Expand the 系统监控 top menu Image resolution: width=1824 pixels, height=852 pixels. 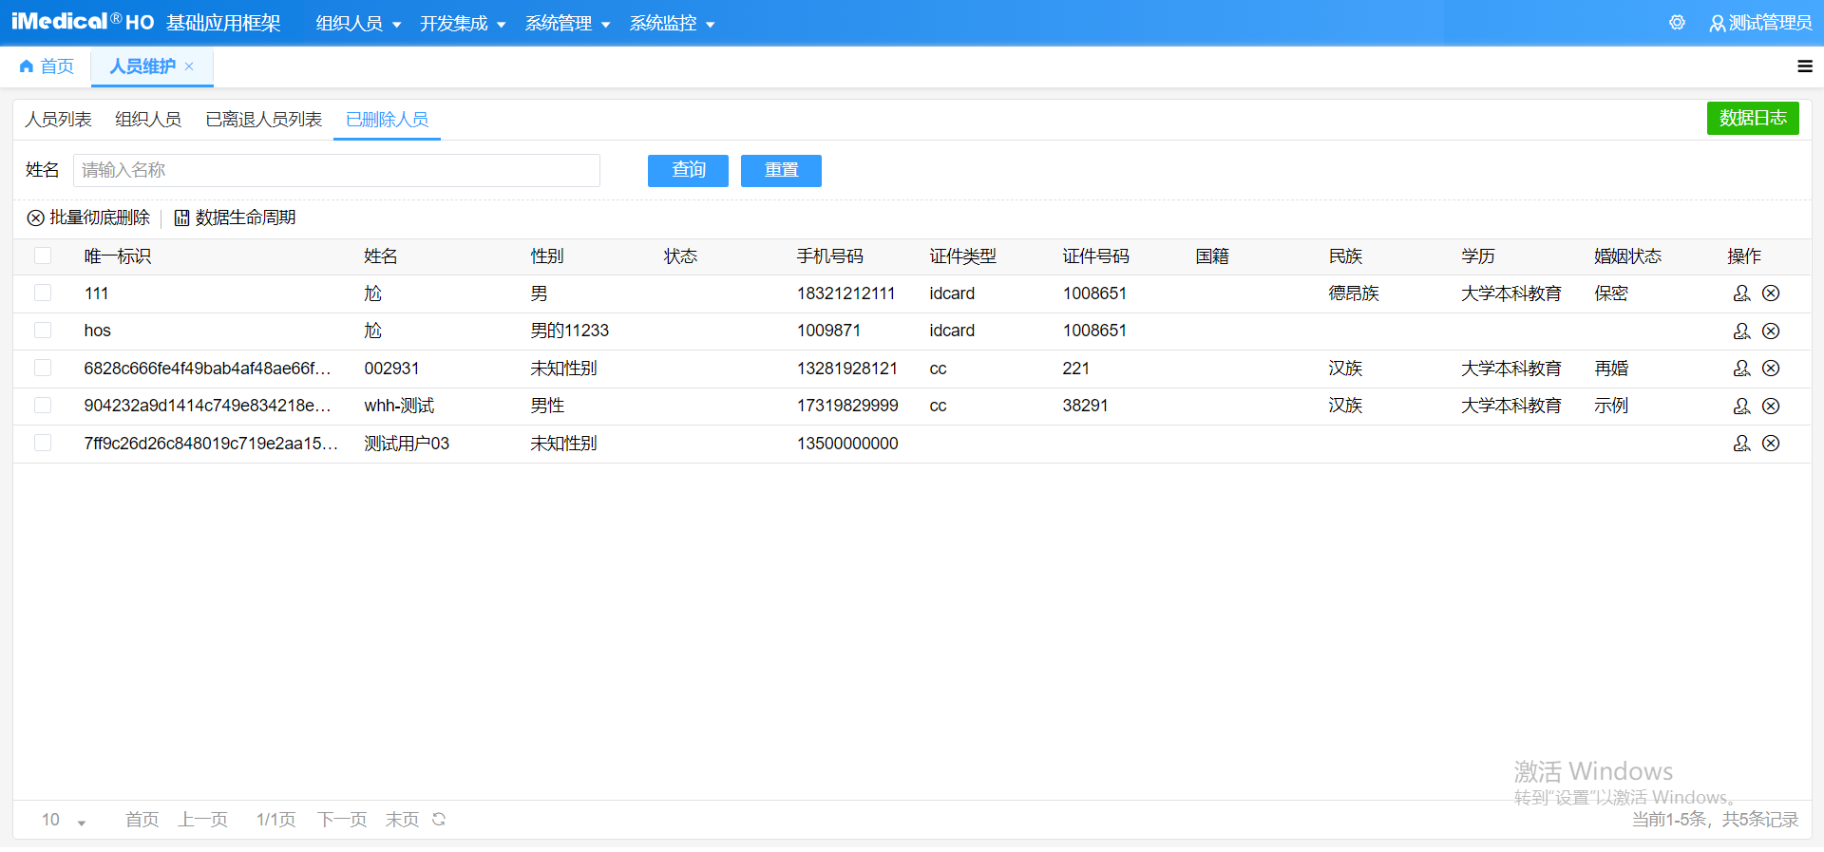(672, 24)
